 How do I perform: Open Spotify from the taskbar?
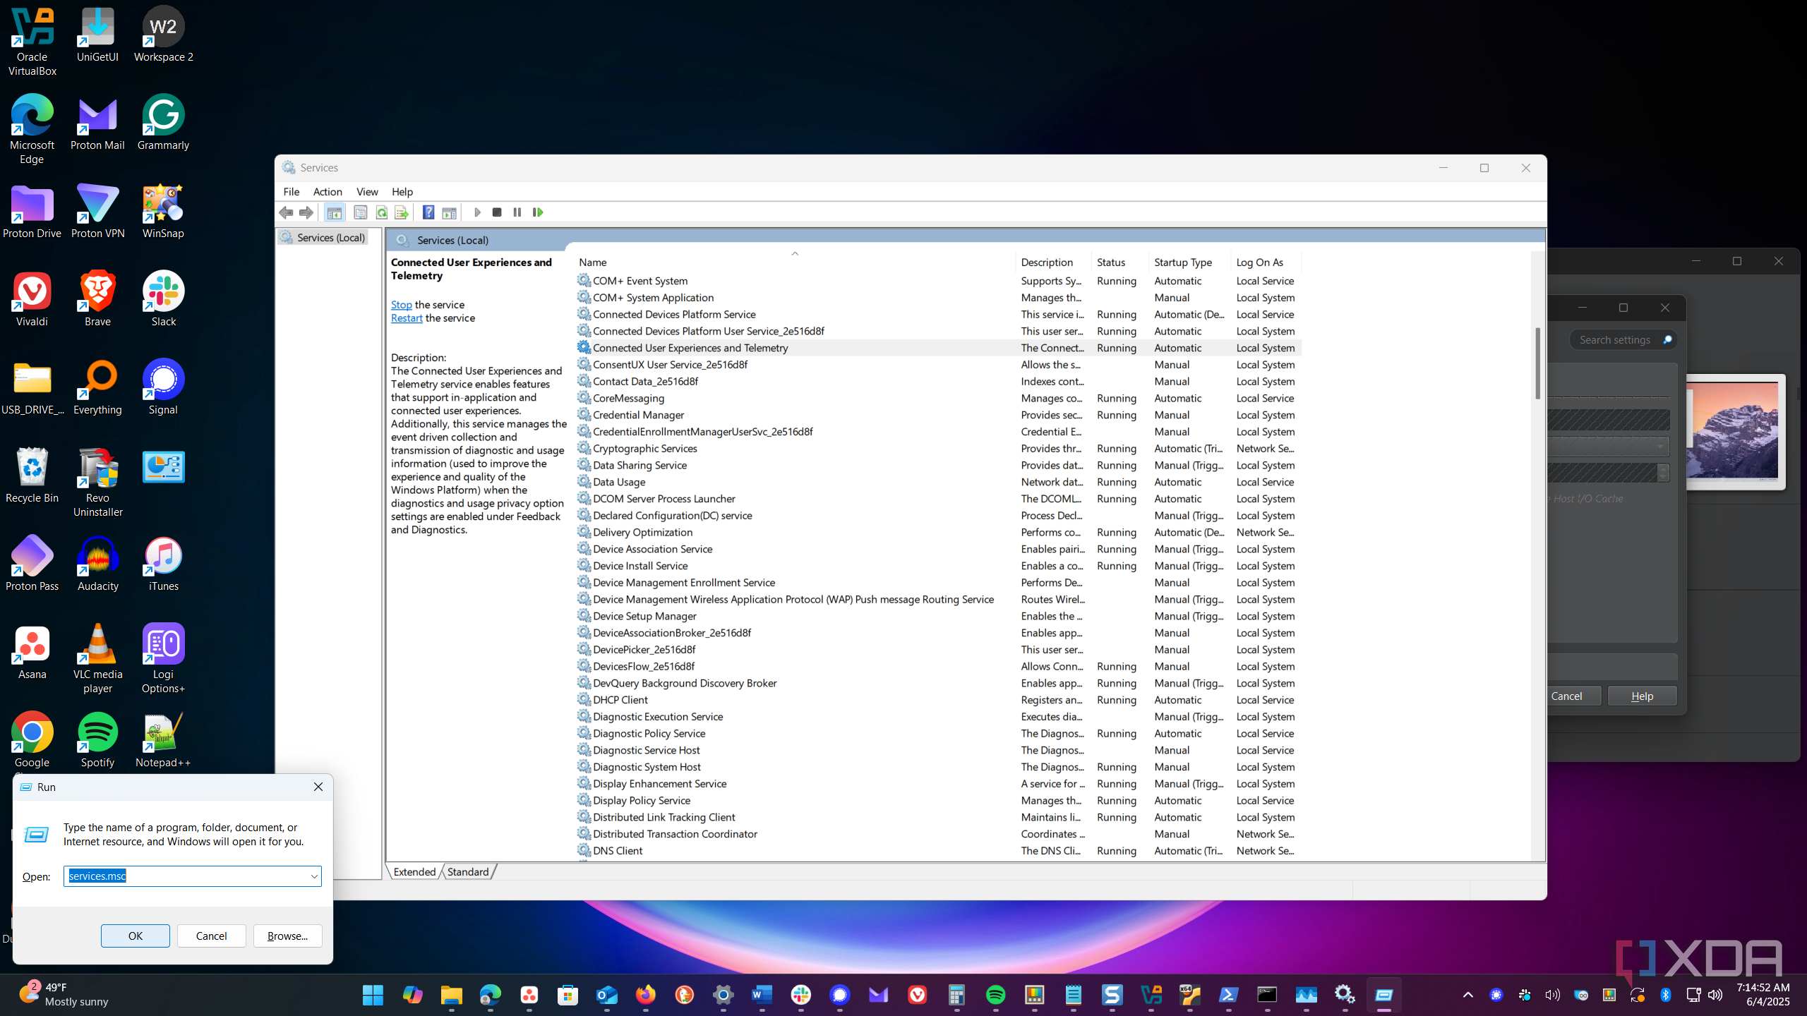[995, 995]
